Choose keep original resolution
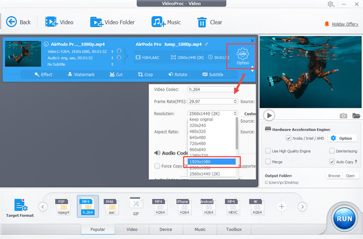 [x=201, y=119]
